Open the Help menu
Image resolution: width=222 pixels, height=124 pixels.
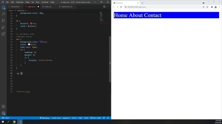pyautogui.click(x=52, y=2)
